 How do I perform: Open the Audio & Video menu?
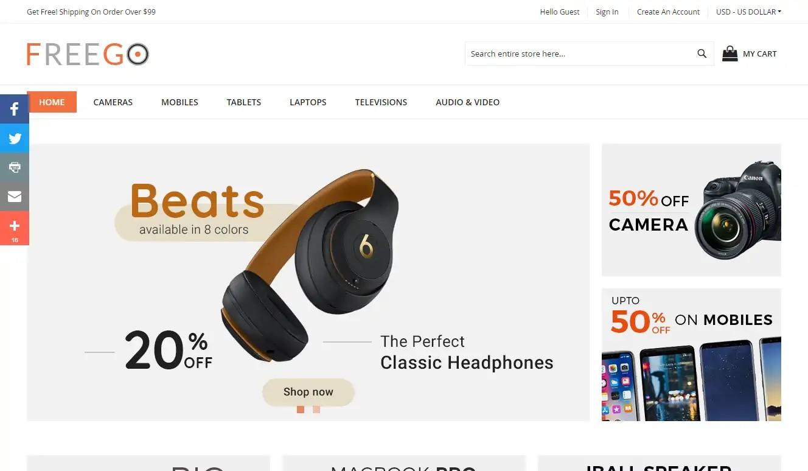(x=467, y=102)
